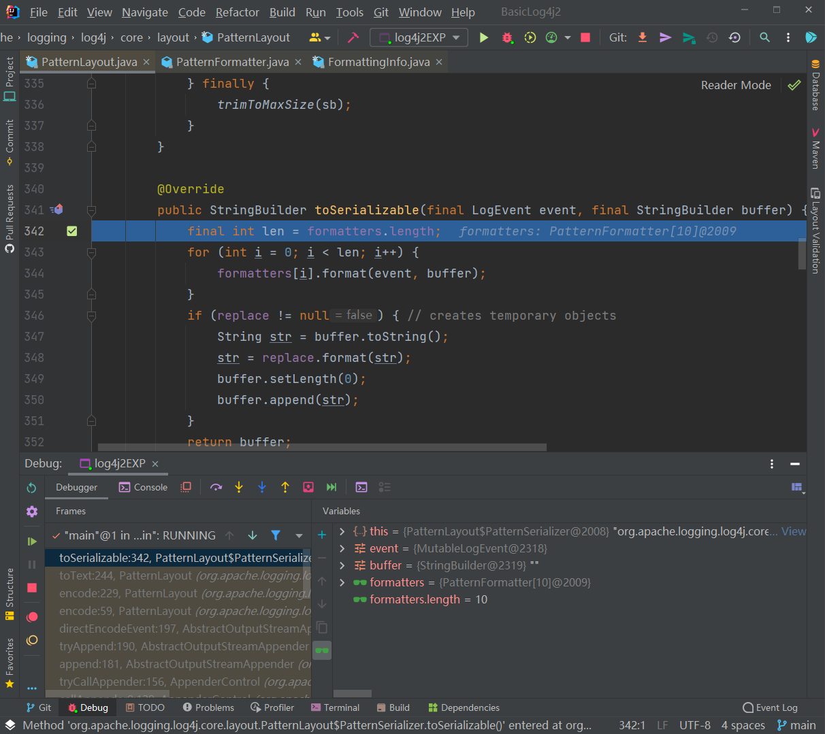The height and width of the screenshot is (734, 825).
Task: Toggle the method breakpoint on line 341
Action: 57,210
